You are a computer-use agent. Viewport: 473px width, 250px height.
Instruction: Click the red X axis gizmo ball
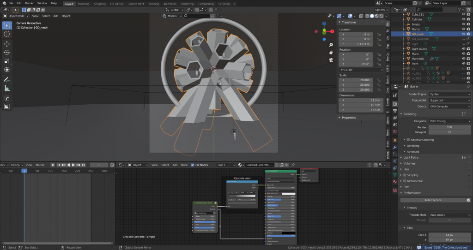pyautogui.click(x=332, y=31)
